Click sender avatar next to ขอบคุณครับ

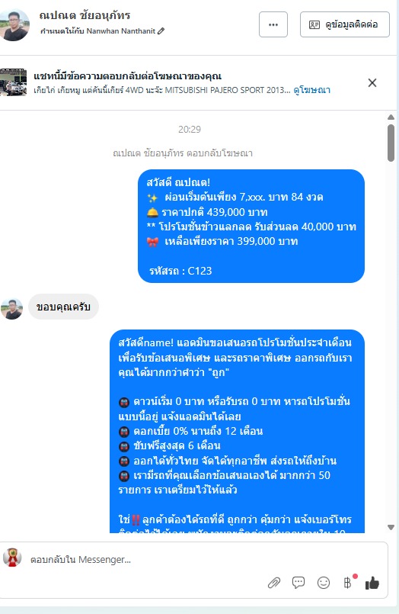(x=11, y=309)
